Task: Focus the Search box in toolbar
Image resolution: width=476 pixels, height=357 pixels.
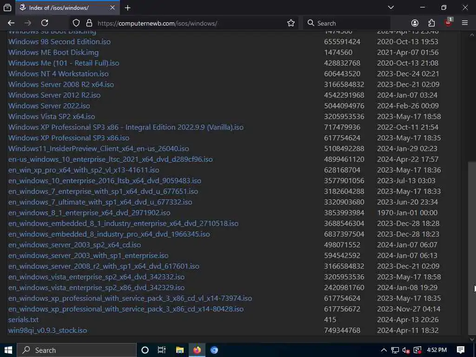Action: [347, 23]
